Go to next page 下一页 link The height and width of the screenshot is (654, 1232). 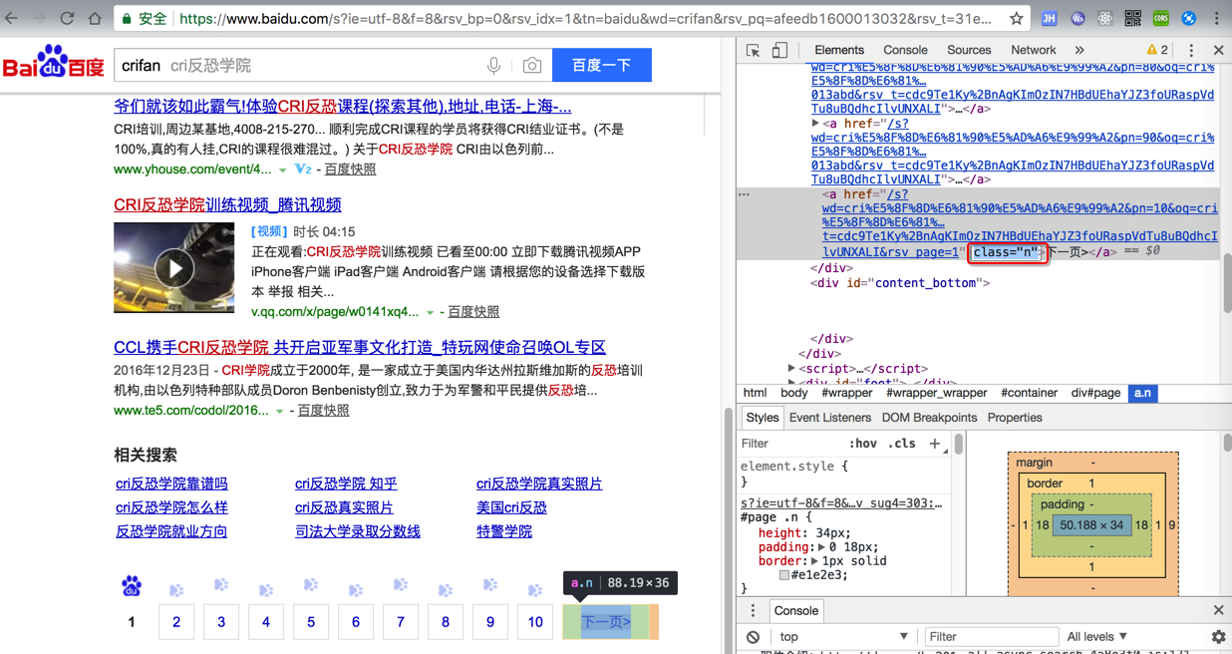(x=606, y=621)
